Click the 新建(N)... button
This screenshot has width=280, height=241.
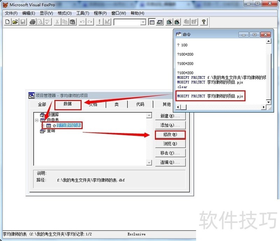click(x=170, y=116)
